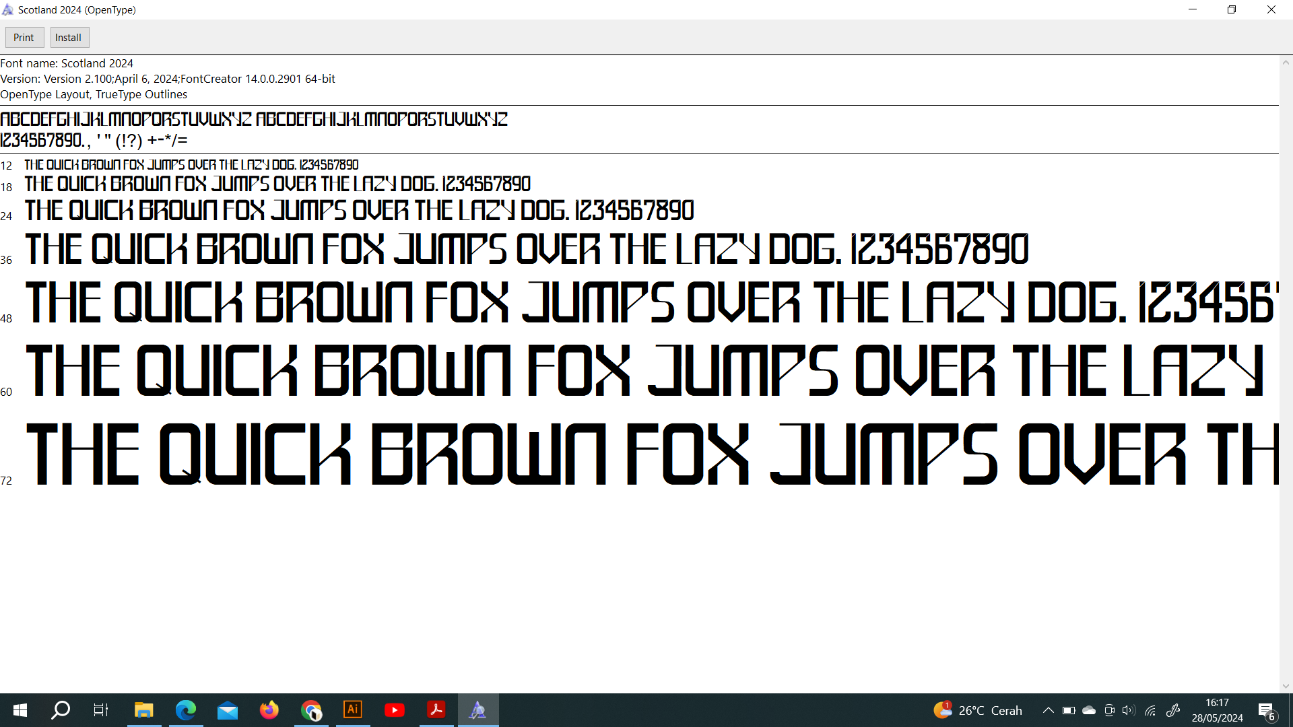Open clock and date calendar flyout
Image resolution: width=1293 pixels, height=727 pixels.
coord(1217,710)
